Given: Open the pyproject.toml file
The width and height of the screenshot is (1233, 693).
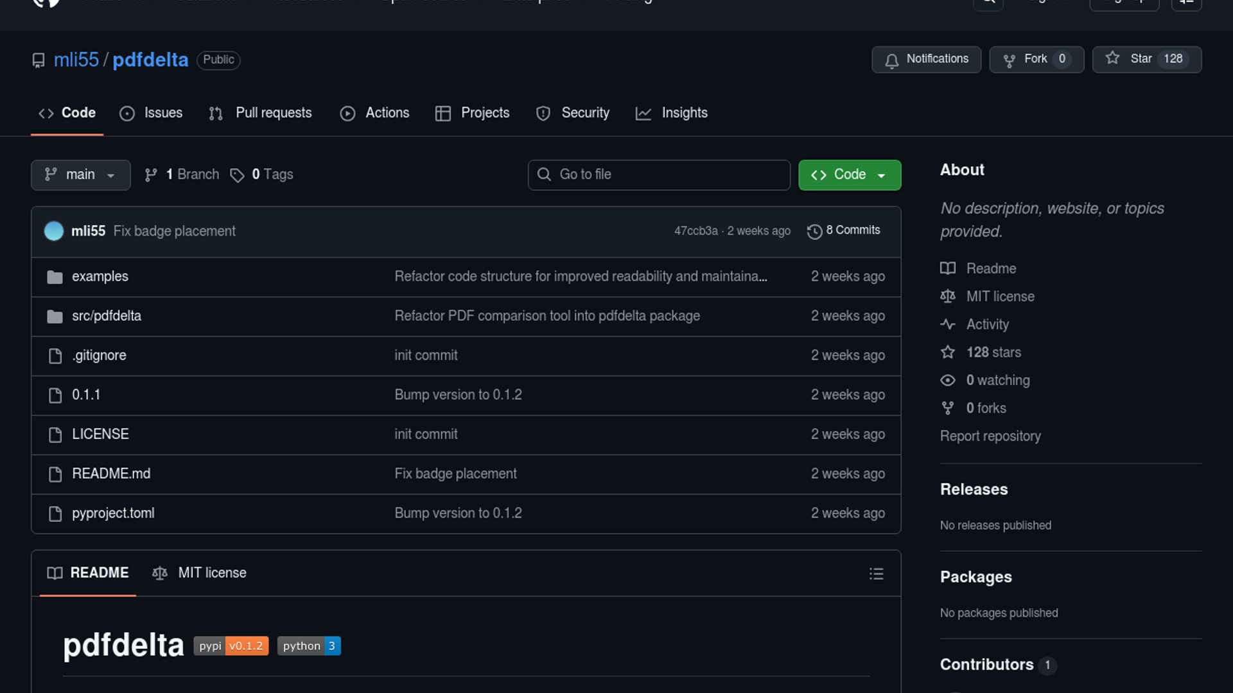Looking at the screenshot, I should tap(113, 513).
